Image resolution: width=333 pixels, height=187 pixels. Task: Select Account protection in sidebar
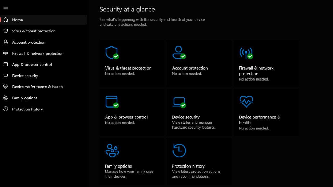click(29, 42)
